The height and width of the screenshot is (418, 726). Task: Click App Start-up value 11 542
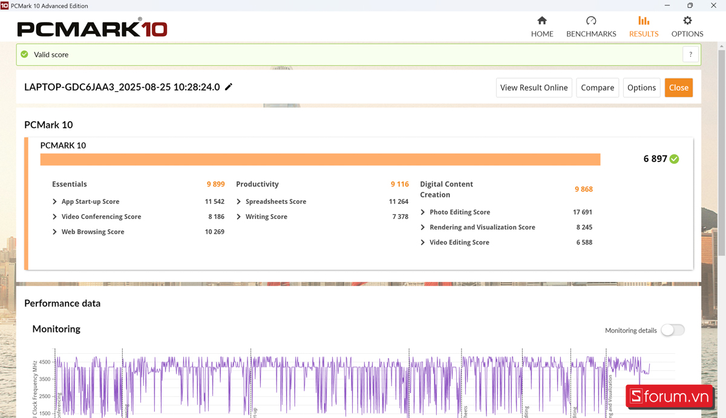215,201
